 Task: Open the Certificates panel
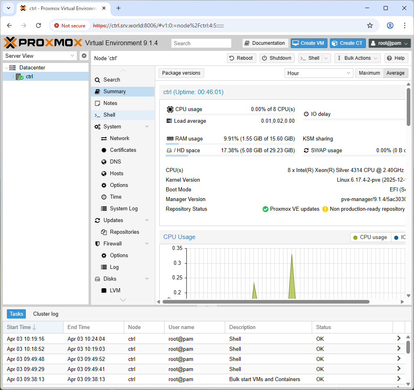pyautogui.click(x=123, y=150)
